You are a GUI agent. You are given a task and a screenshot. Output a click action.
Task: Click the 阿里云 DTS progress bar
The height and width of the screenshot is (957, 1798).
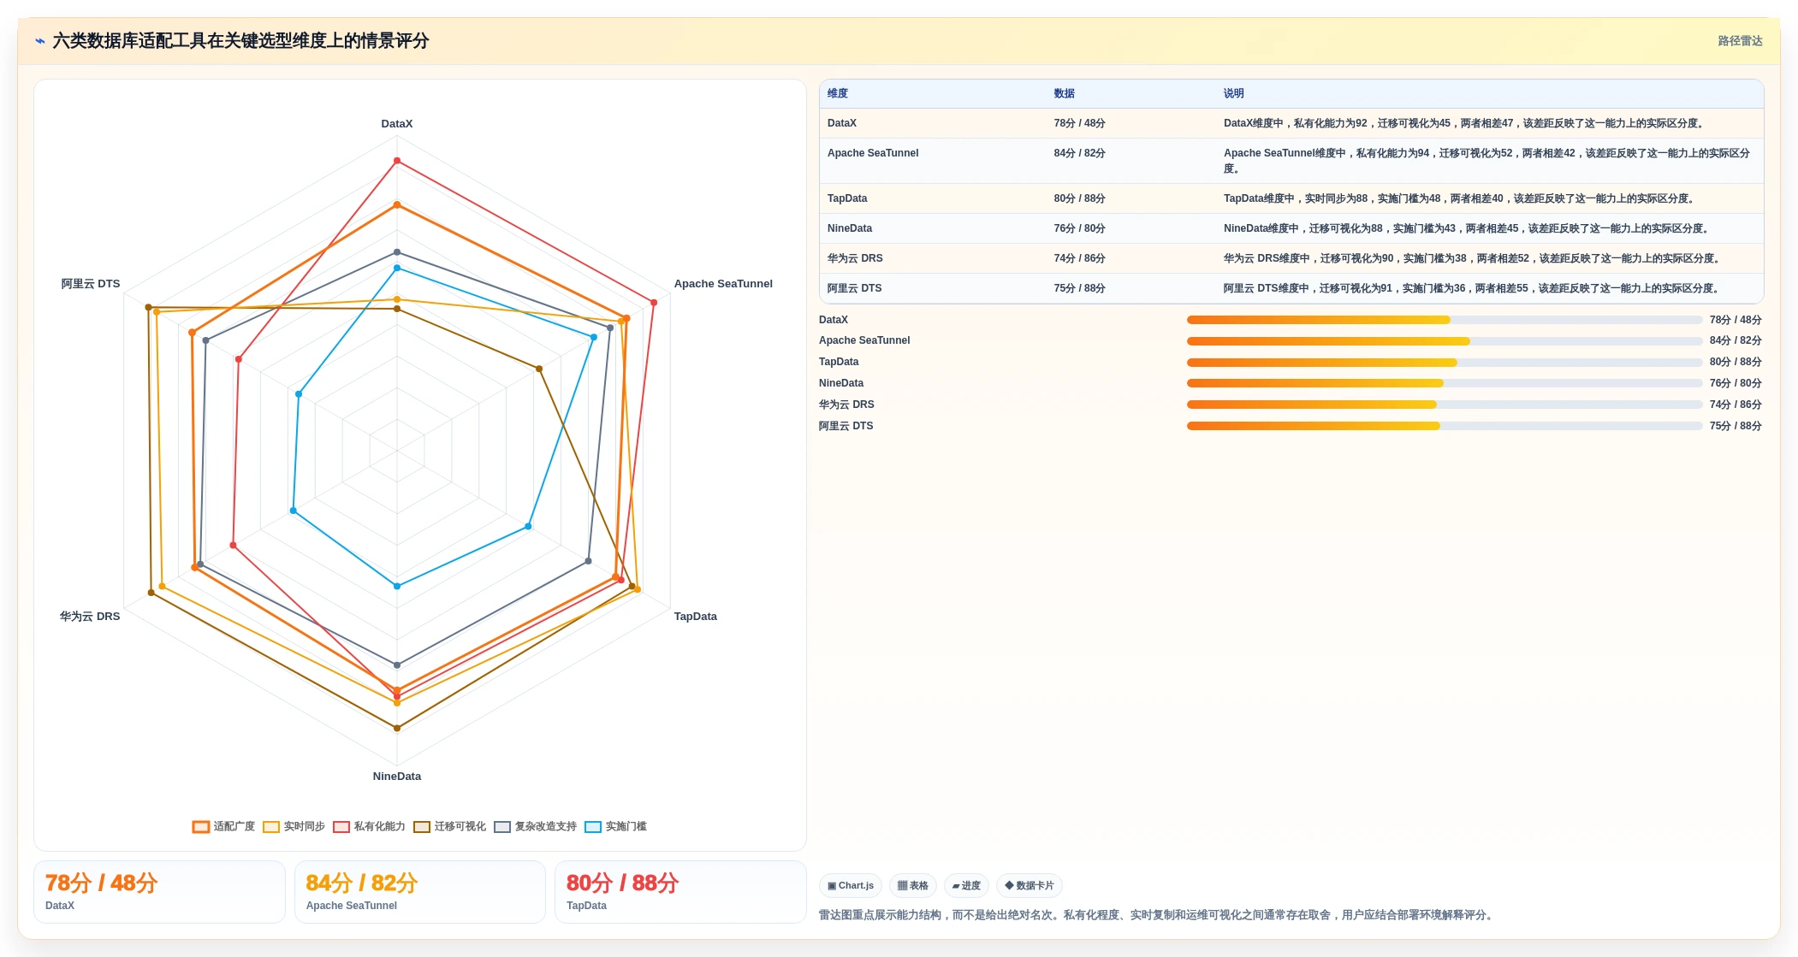coord(1445,426)
